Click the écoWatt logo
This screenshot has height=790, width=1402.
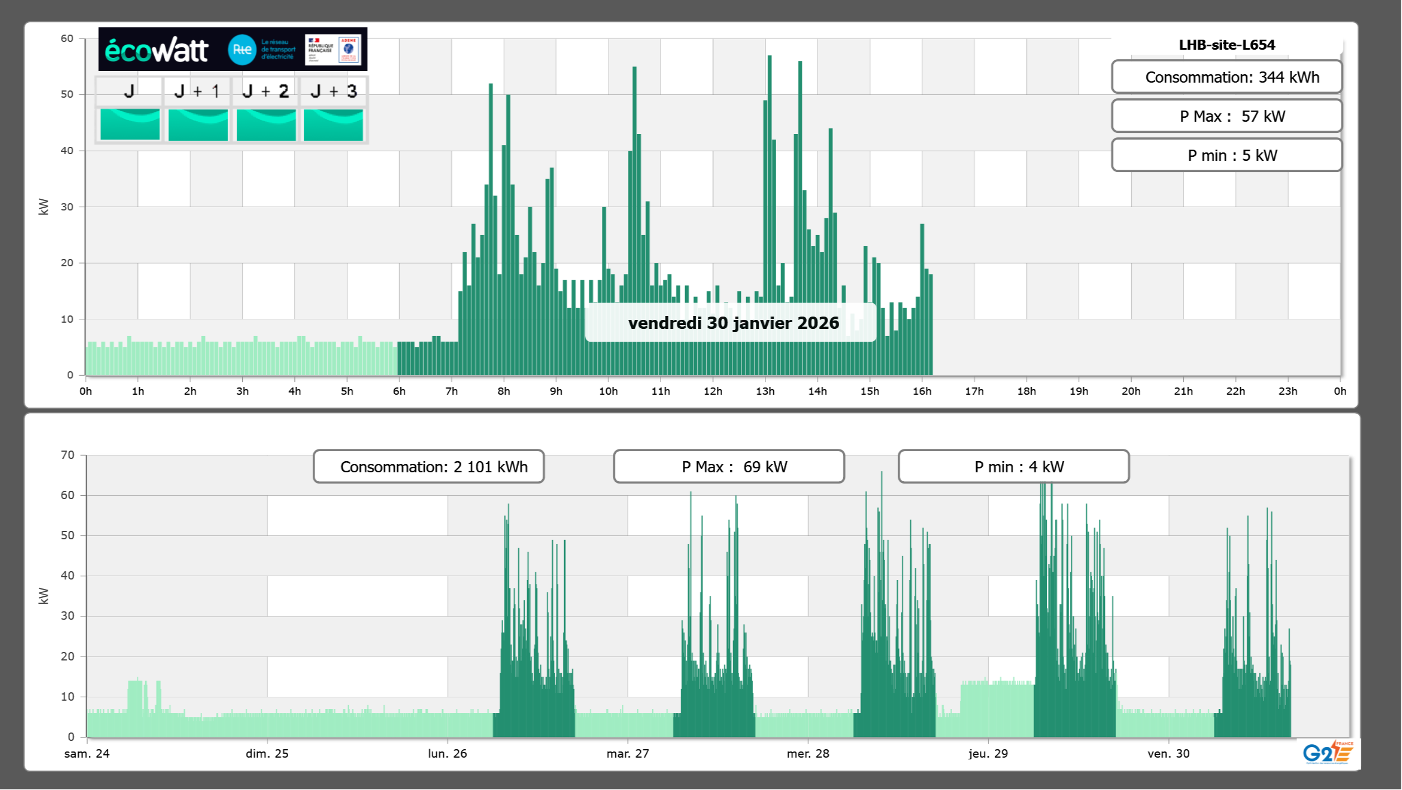pos(157,50)
